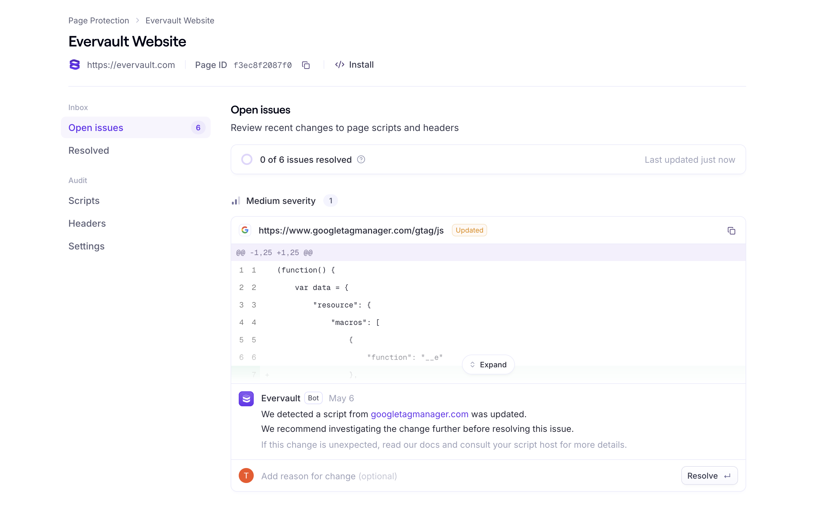The height and width of the screenshot is (507, 827).
Task: Copy the Page ID to clipboard
Action: [306, 65]
